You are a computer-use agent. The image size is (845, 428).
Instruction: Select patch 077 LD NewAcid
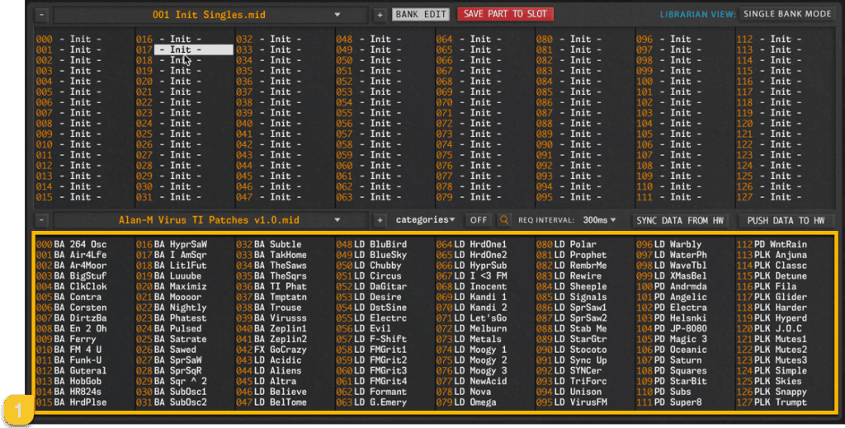coord(471,381)
